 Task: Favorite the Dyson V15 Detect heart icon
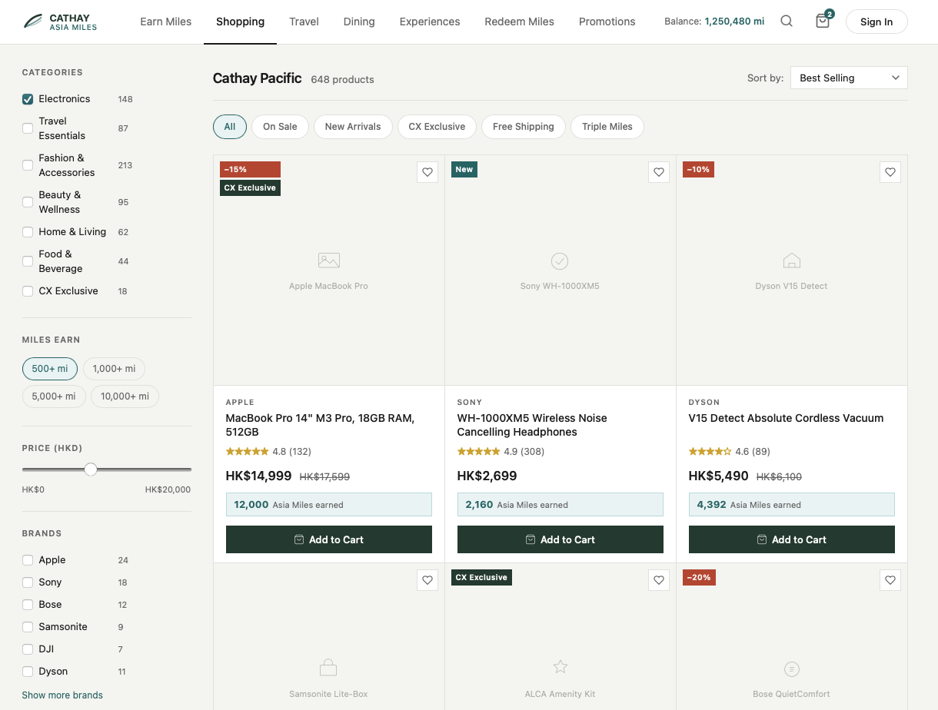(x=890, y=172)
